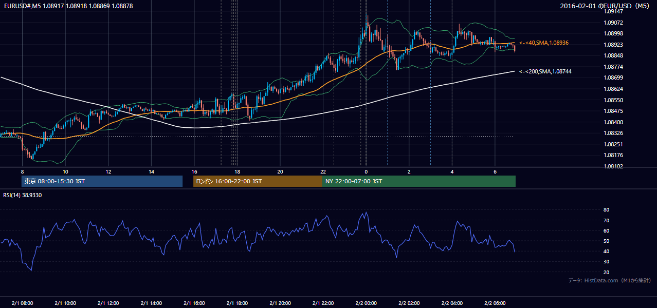Click price axis value 1.09072

point(614,23)
